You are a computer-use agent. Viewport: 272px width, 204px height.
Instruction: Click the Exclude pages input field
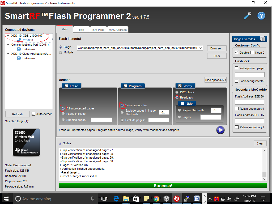[159, 120]
